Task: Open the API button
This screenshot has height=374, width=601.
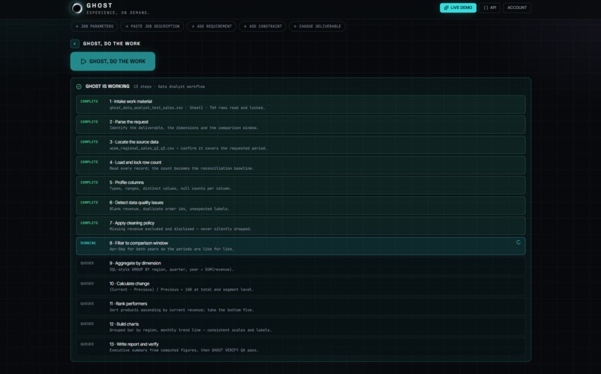Action: (x=489, y=7)
